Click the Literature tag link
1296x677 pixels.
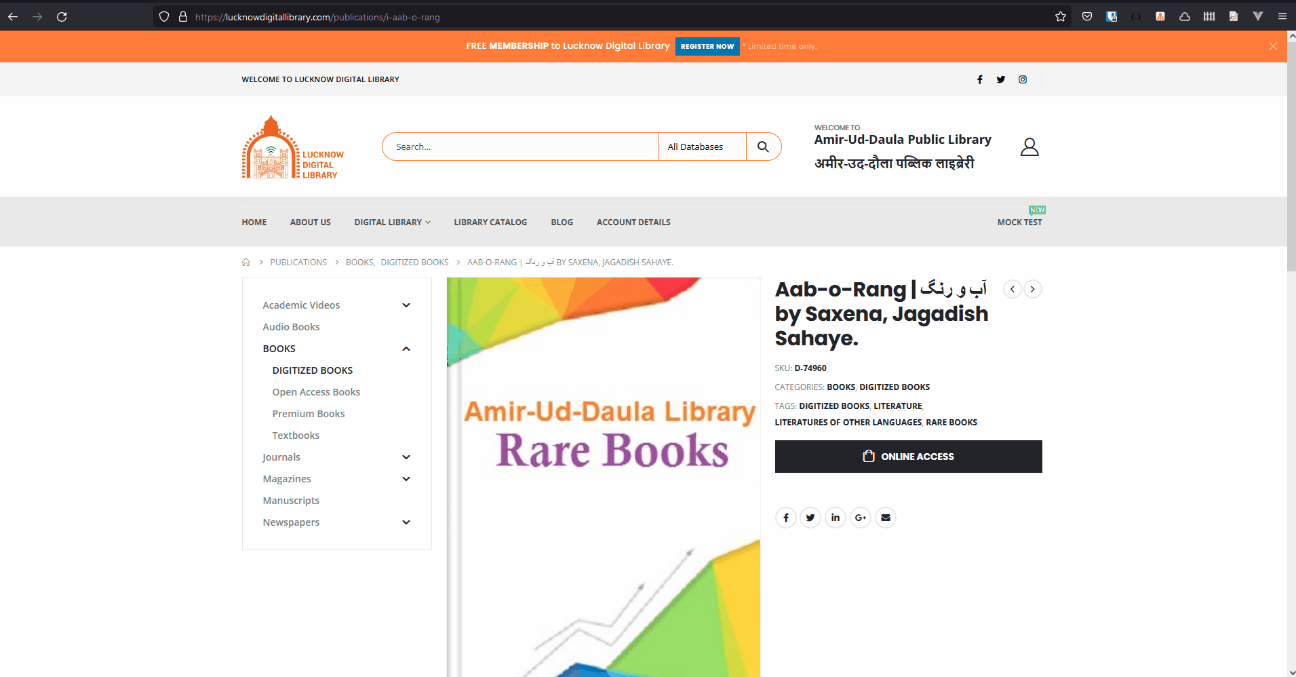[898, 406]
